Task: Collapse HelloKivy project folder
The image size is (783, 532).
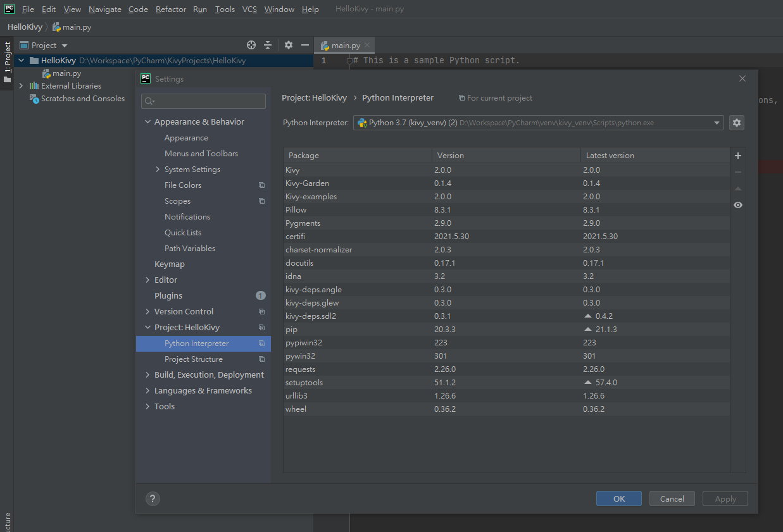Action: coord(21,61)
